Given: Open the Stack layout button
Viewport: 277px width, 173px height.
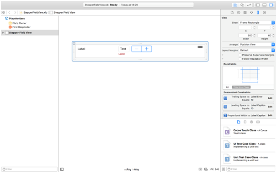Looking at the screenshot, I should coord(200,169).
